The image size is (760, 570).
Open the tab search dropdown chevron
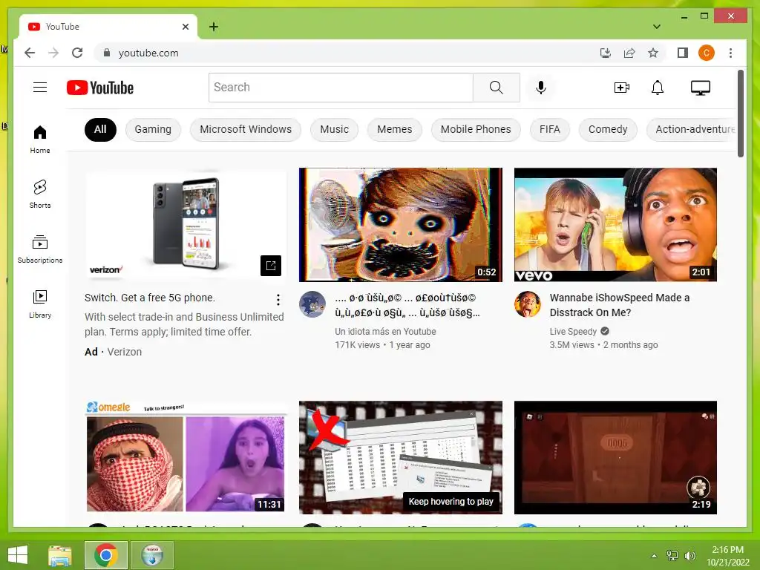point(656,26)
